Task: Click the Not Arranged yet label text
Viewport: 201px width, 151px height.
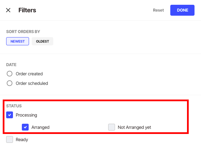Action: click(x=134, y=127)
